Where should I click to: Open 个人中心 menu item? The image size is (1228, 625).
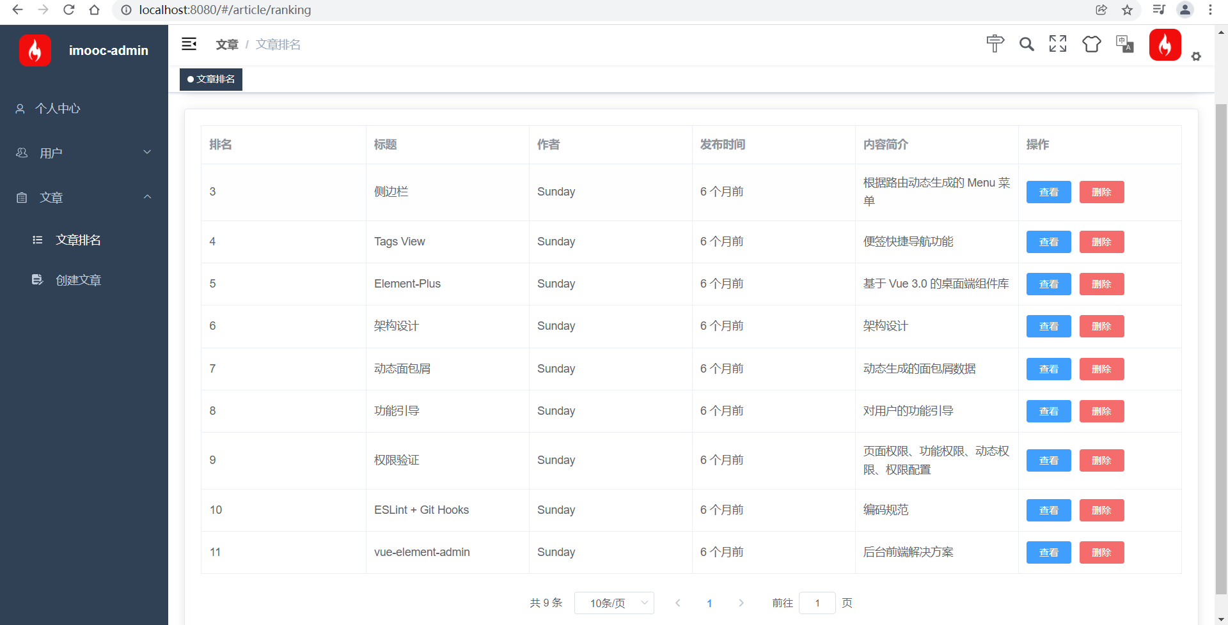tap(84, 109)
